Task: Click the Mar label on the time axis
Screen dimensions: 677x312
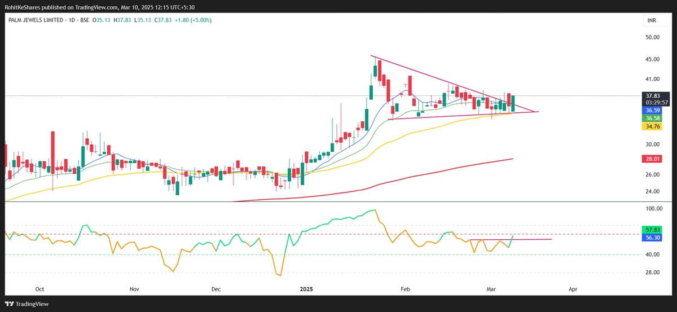Action: (x=491, y=289)
